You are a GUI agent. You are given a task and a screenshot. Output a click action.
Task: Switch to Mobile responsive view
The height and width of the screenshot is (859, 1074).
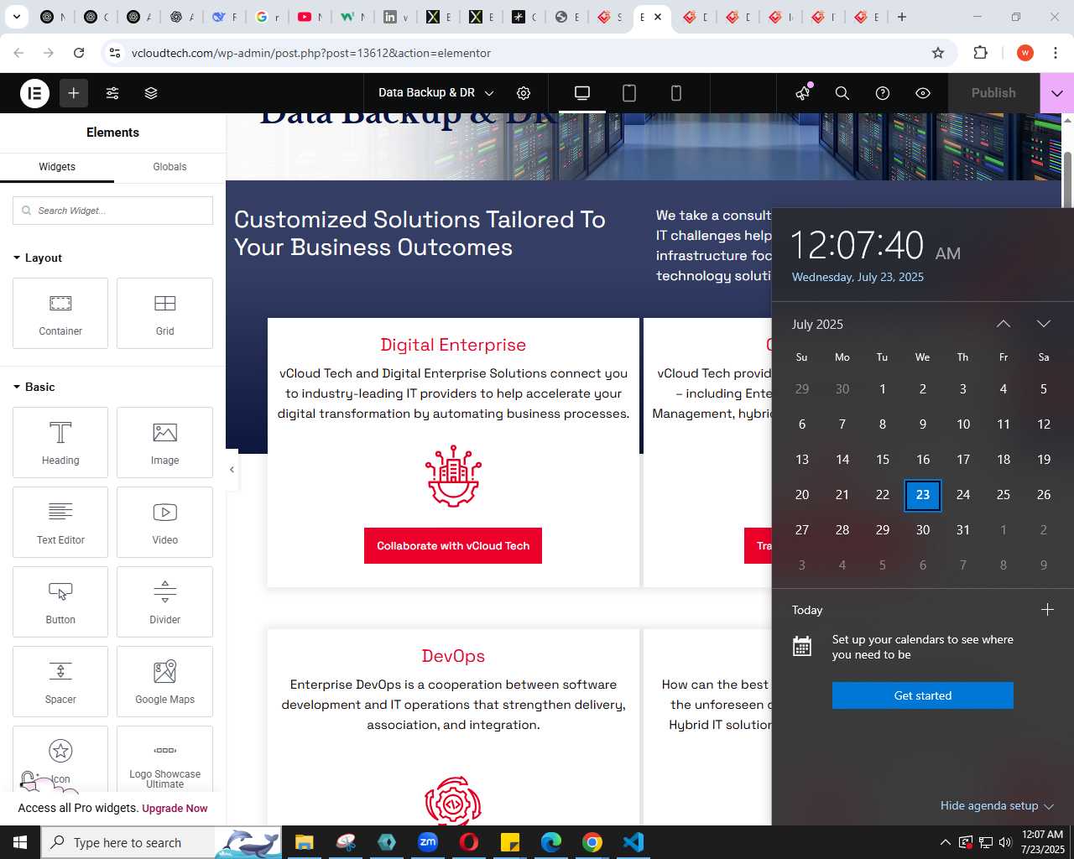coord(676,93)
